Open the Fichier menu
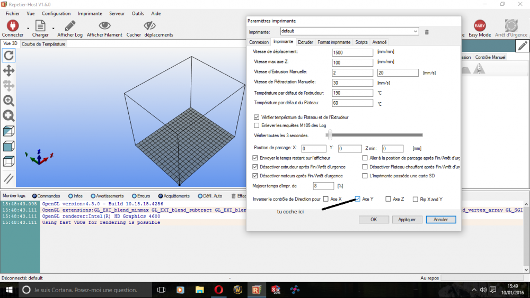The height and width of the screenshot is (298, 530). tap(13, 14)
